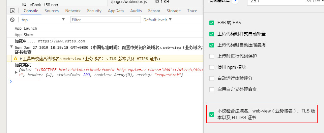Toggle 不校验合法域名 HTTPS 证书 checkbox
324x133 pixels.
212,114
